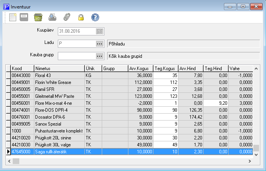Open help with the question mark icon
266x171 pixels.
click(95, 17)
